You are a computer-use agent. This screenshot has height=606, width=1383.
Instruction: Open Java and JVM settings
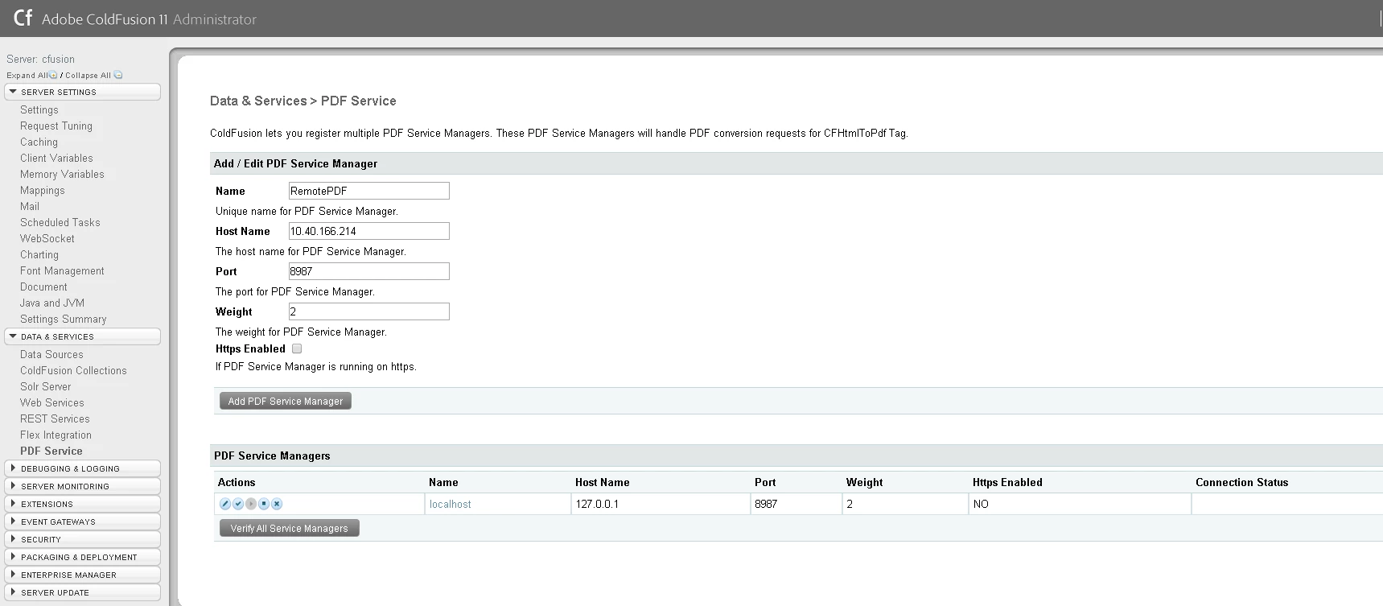[52, 303]
